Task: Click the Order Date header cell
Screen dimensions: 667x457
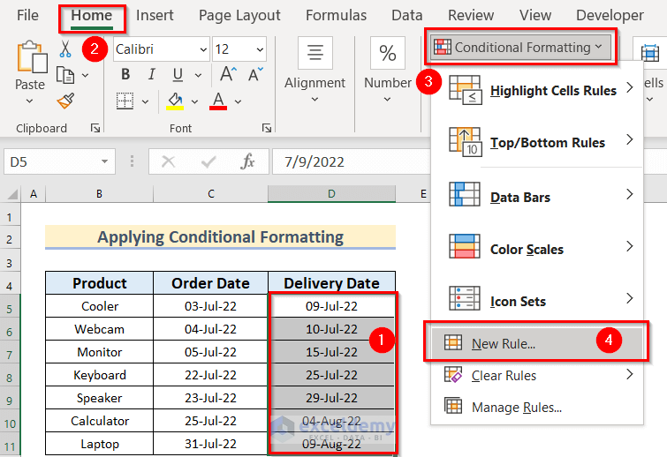Action: point(210,283)
